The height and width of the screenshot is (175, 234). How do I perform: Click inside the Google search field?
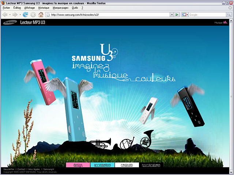[x=207, y=15]
